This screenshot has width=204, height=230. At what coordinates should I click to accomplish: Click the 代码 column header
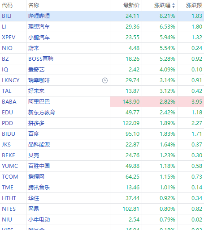tap(7, 5)
